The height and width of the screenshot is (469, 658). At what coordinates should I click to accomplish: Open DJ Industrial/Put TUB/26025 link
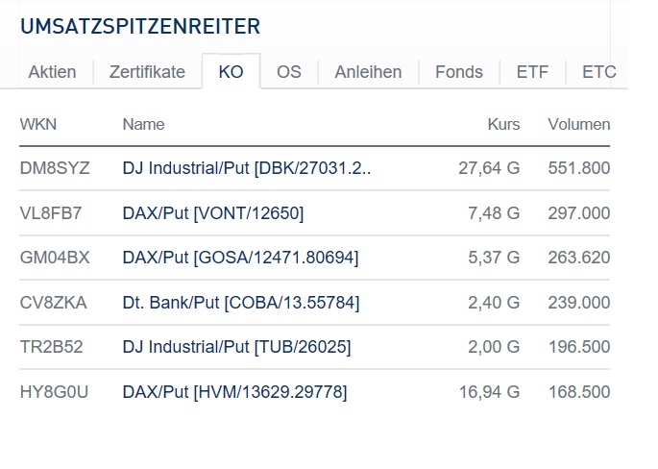click(236, 347)
